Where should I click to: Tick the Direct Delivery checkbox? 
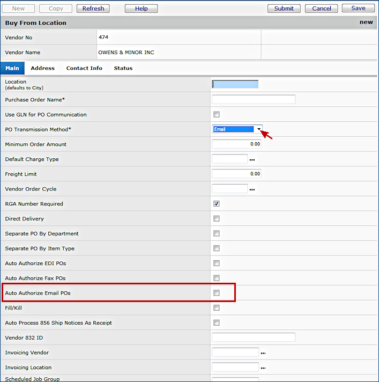click(217, 219)
